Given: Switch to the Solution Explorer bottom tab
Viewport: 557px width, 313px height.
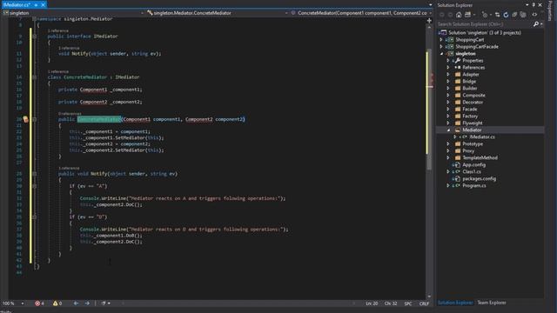Looking at the screenshot, I should pyautogui.click(x=455, y=303).
